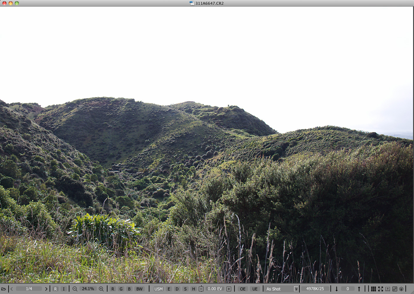The image size is (414, 294).
Task: Open the settings gear
Action: (x=401, y=289)
